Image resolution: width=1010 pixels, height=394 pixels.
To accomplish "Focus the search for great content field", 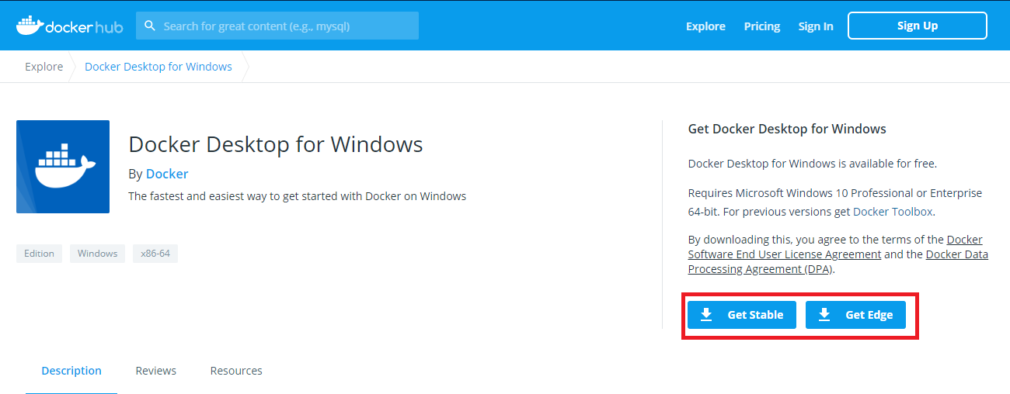I will (277, 26).
